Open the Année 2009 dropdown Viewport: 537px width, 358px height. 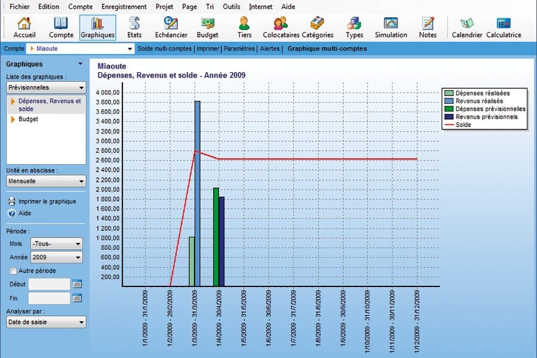(57, 257)
